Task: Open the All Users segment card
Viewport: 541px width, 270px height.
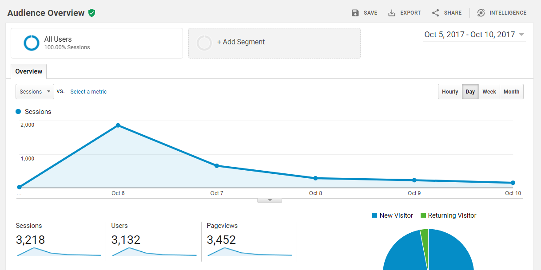Action: click(97, 43)
